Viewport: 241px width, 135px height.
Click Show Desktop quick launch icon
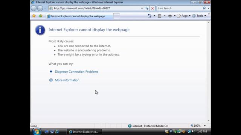(46, 132)
